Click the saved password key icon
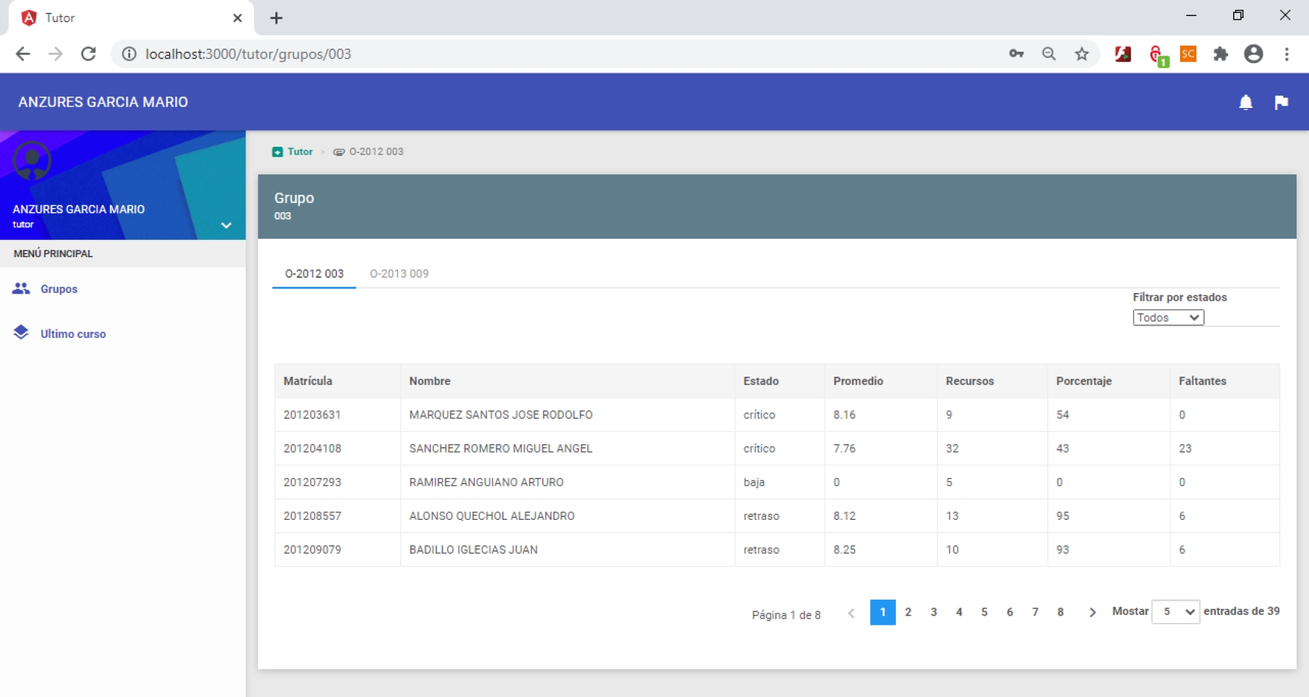 click(1016, 54)
